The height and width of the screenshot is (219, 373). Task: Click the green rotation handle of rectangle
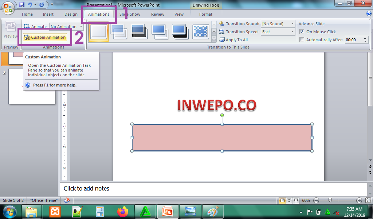coord(222,115)
